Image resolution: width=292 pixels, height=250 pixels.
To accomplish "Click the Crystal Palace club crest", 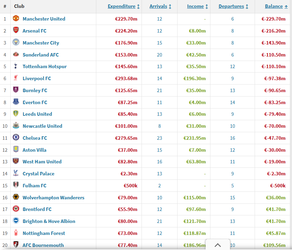I will pos(16,173).
